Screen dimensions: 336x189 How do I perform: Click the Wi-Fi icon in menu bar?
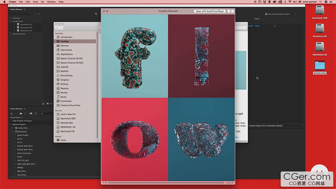(x=289, y=2)
